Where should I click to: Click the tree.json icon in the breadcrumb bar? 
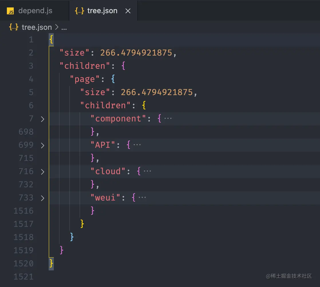pos(14,27)
